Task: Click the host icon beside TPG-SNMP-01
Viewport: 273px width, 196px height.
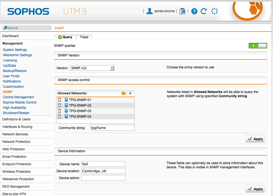Action: (x=66, y=100)
